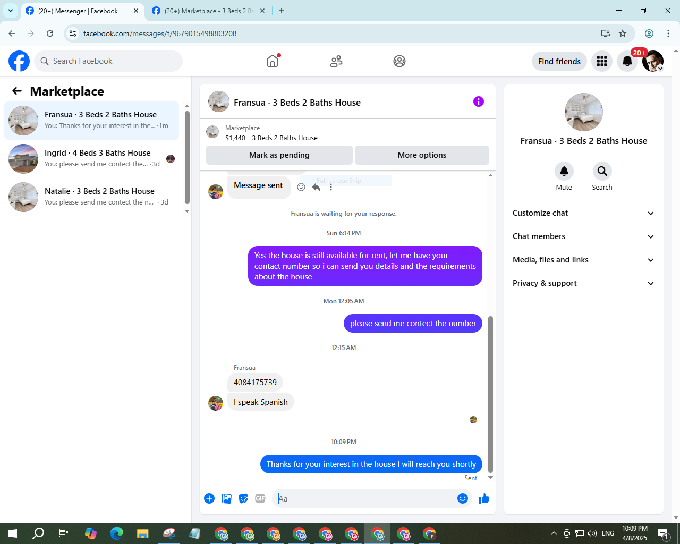Open Fransua 3 Beds 2 Baths conversation

(91, 121)
